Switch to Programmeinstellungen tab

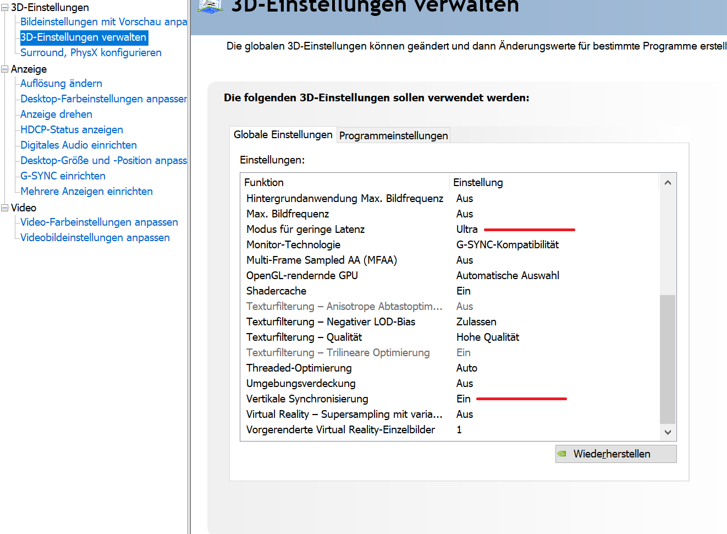pyautogui.click(x=393, y=135)
